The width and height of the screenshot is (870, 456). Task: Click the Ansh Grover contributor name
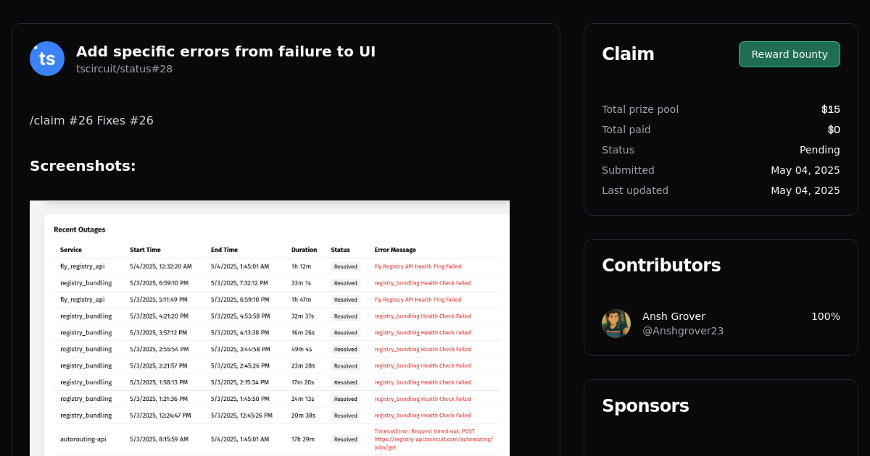coord(674,316)
